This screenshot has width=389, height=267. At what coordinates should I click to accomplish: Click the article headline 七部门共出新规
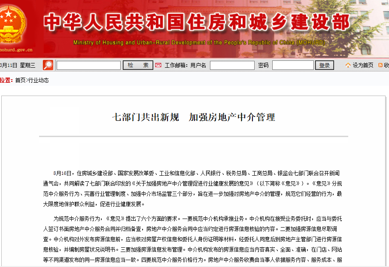click(194, 117)
